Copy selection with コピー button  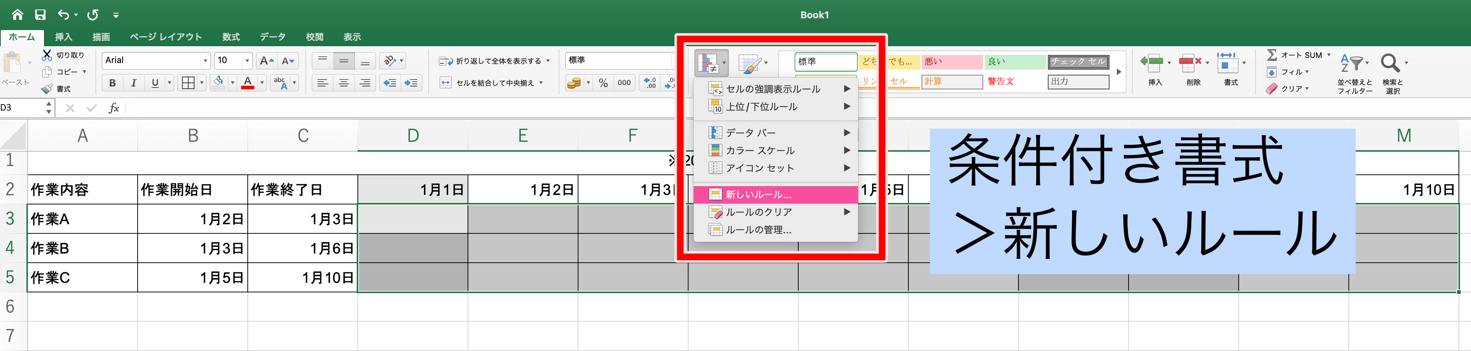pos(64,72)
